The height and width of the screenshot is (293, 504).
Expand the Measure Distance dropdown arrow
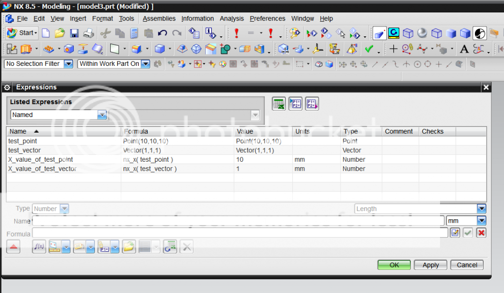(x=66, y=247)
